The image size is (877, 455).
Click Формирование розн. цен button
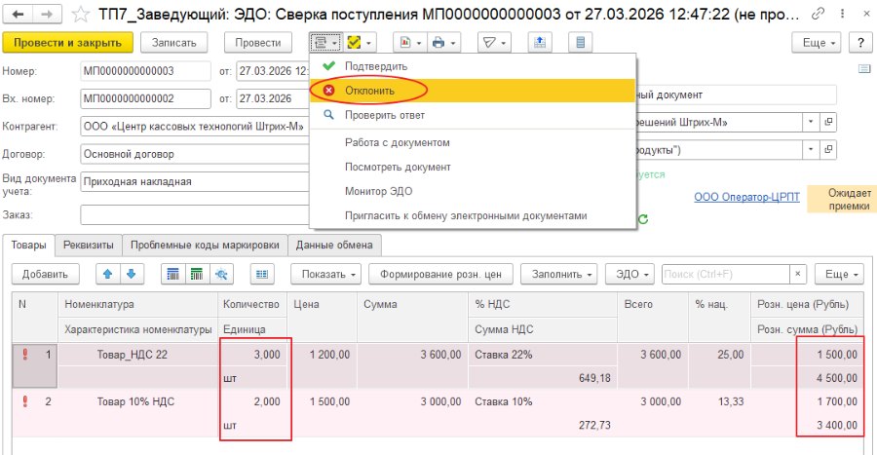pyautogui.click(x=440, y=274)
